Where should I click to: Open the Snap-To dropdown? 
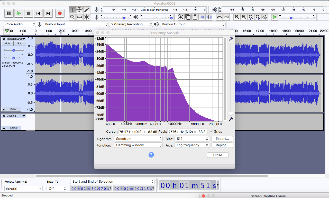pyautogui.click(x=57, y=189)
